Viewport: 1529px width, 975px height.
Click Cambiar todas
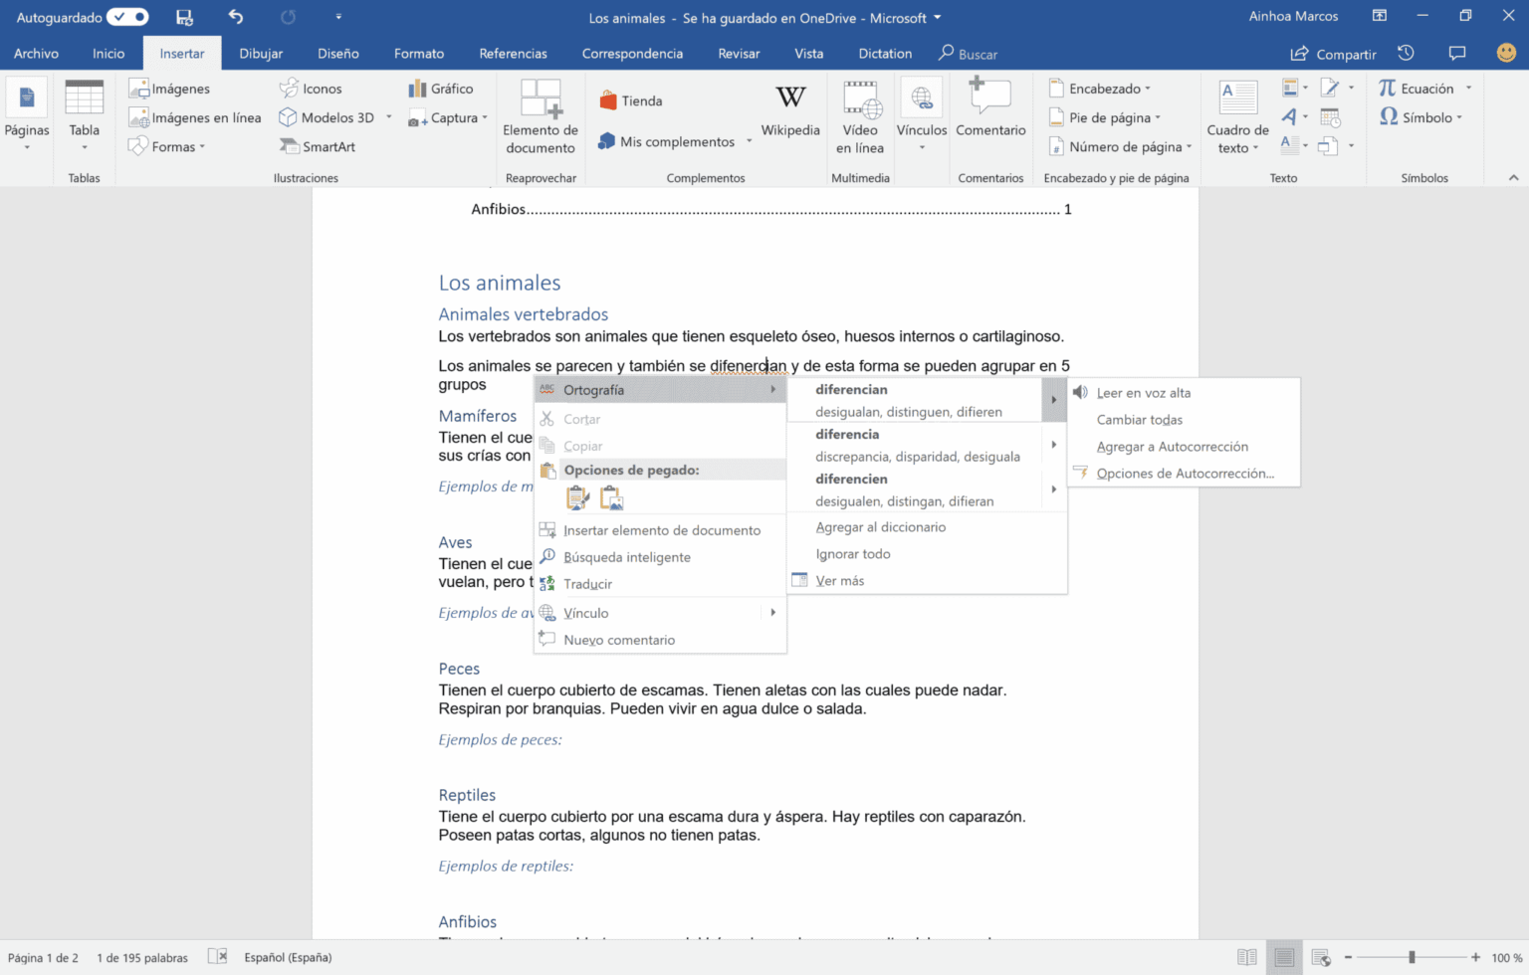point(1184,420)
